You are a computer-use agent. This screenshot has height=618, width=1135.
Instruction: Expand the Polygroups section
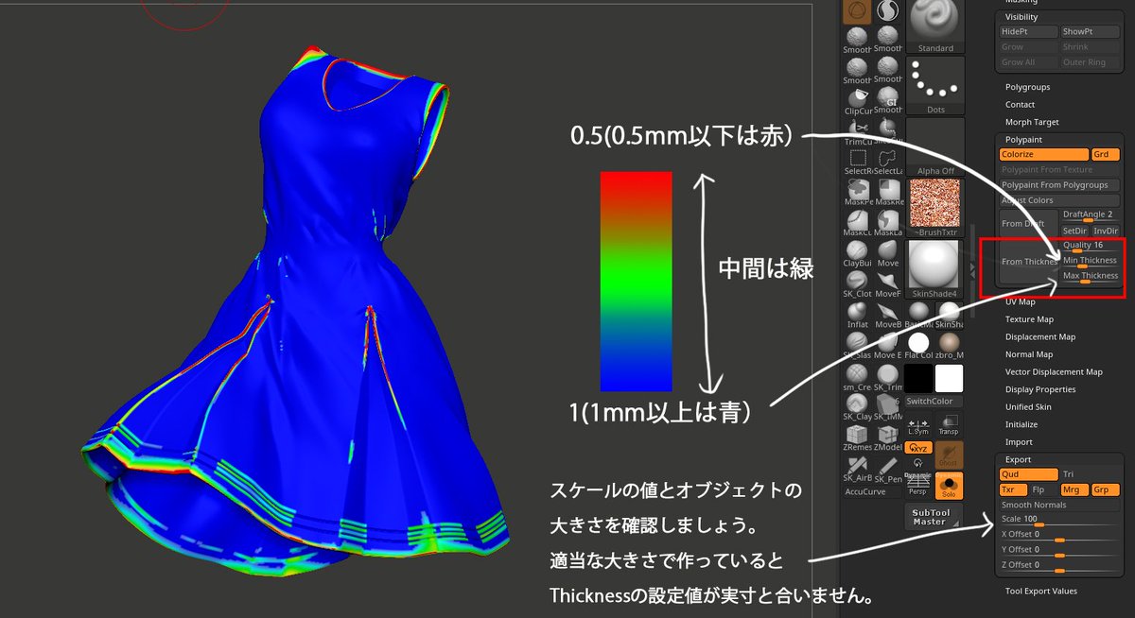tap(1027, 87)
